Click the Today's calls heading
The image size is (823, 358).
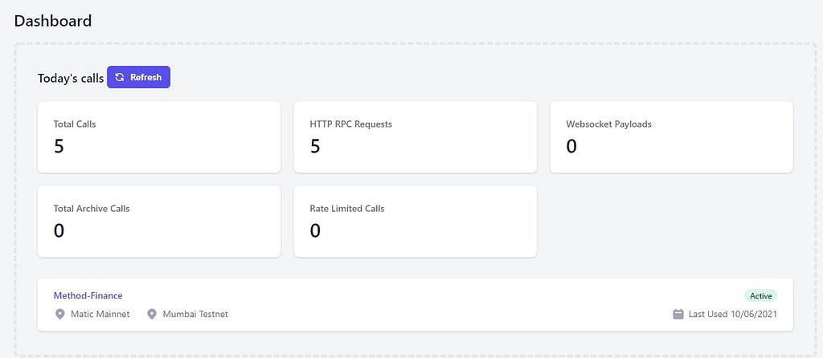click(x=71, y=78)
